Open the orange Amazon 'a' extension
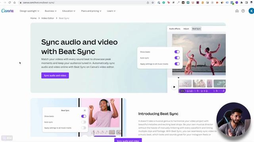Viewport: 254px width, 142px height. click(x=202, y=3)
